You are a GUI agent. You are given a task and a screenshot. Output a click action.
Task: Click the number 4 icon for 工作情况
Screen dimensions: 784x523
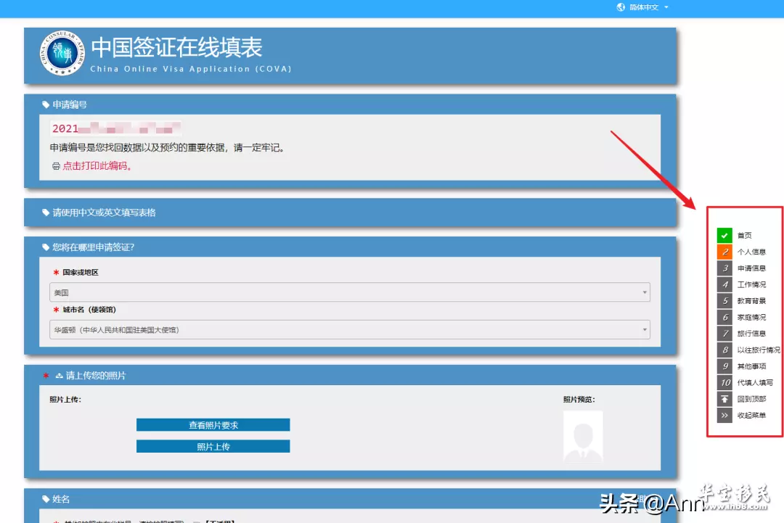pos(724,284)
